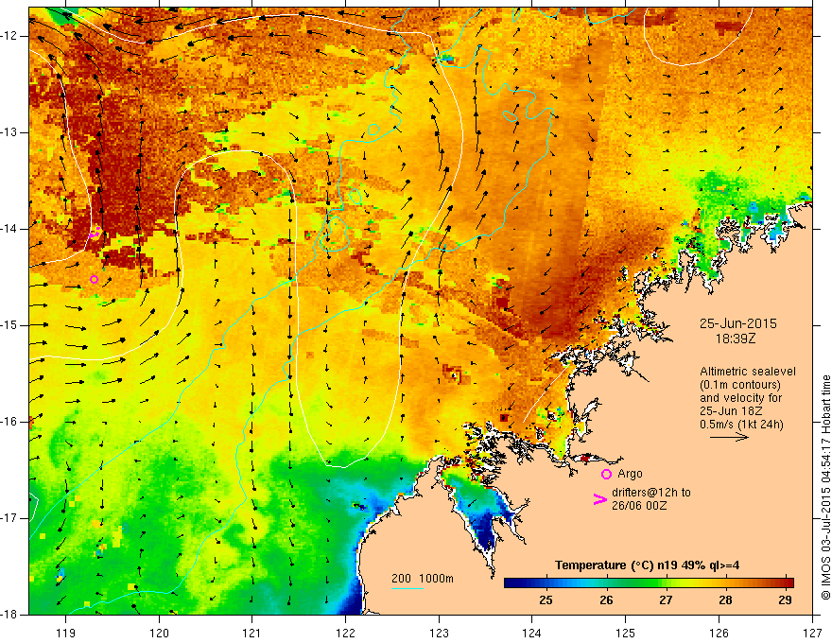Click the magenta Argo circle in the legend
The height and width of the screenshot is (643, 832).
[606, 474]
